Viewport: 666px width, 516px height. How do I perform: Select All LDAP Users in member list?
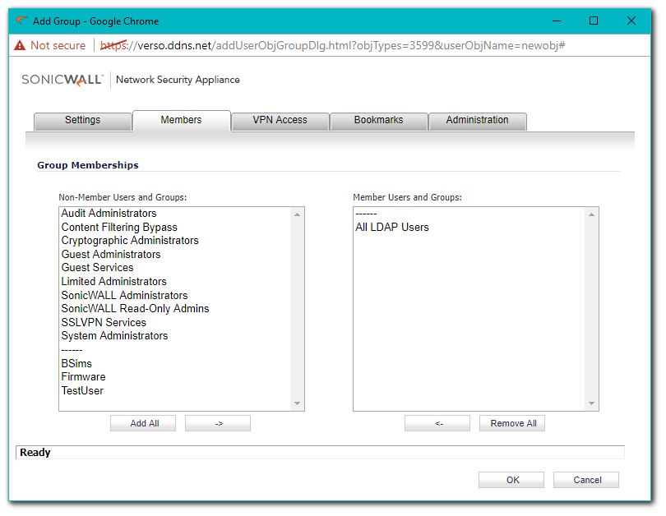point(392,228)
